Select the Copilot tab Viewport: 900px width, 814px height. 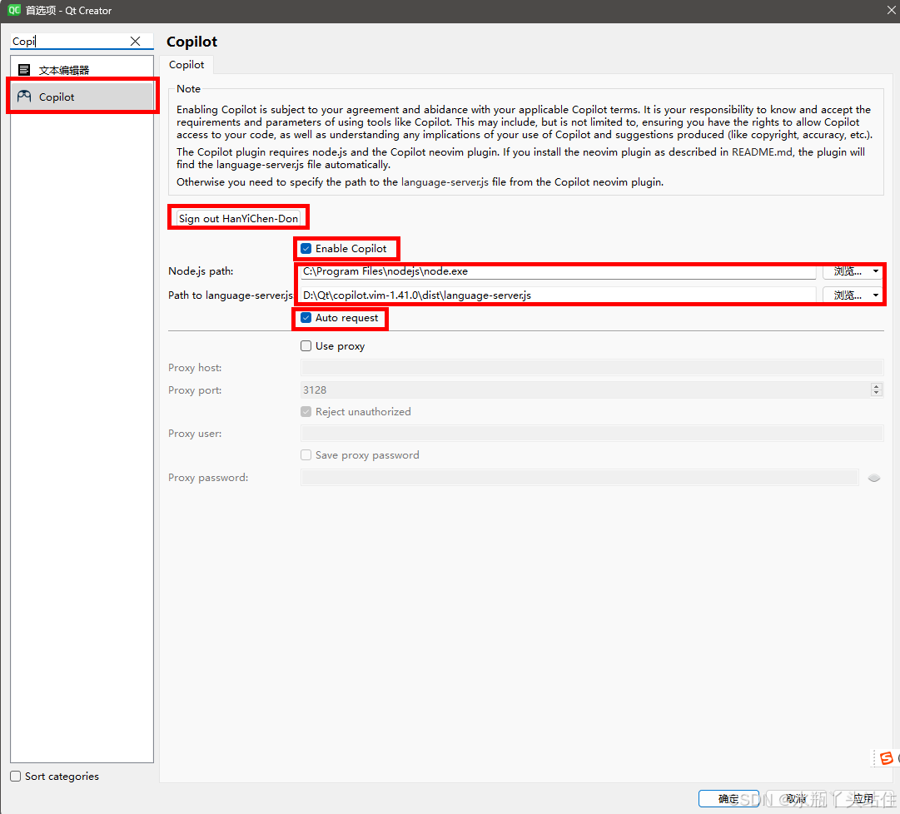pos(186,65)
